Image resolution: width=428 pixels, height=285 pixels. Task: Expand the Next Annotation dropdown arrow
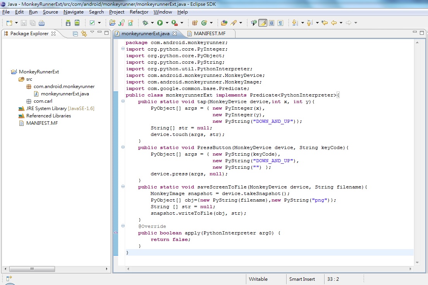point(303,22)
